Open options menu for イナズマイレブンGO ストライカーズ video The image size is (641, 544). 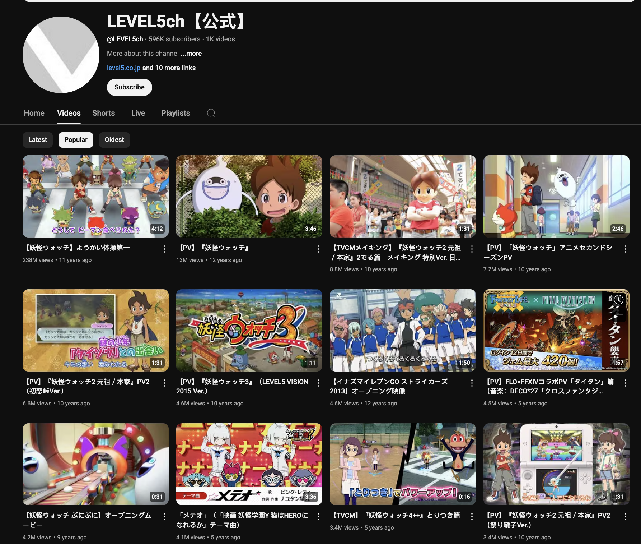pyautogui.click(x=472, y=383)
